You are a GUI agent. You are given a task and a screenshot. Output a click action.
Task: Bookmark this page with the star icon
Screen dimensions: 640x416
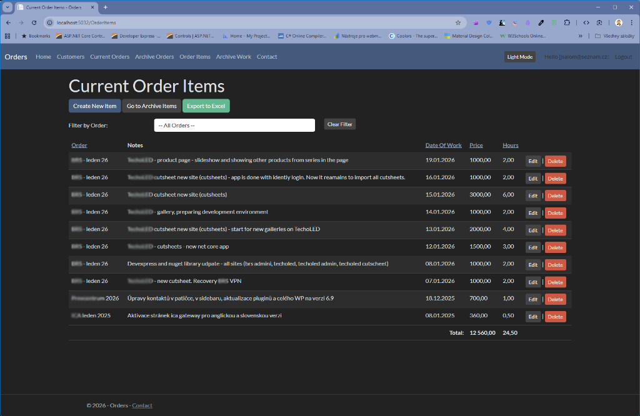tap(457, 22)
